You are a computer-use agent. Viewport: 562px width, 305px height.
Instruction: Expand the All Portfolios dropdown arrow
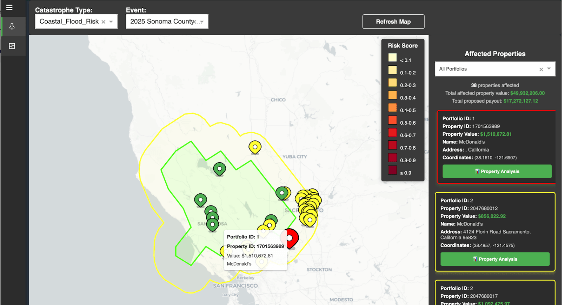point(549,69)
